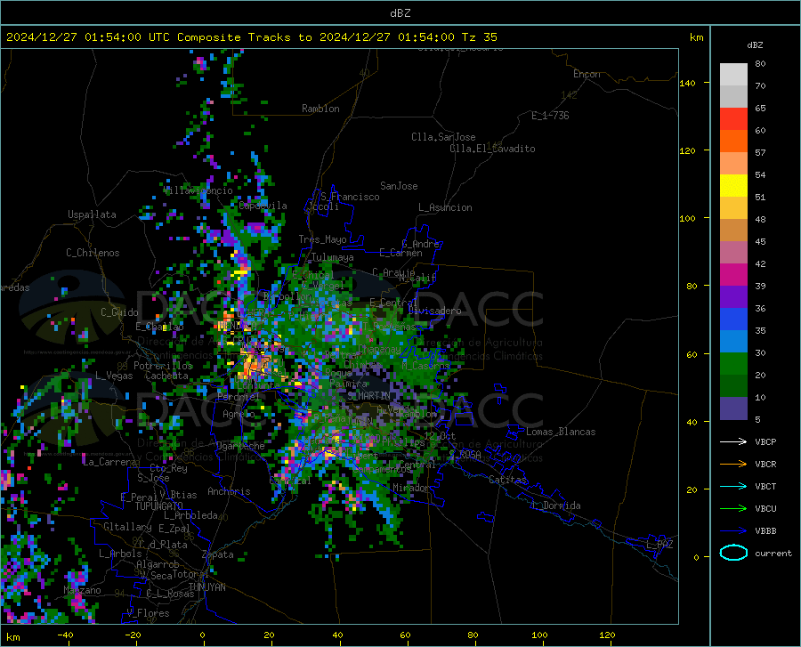
Task: Click the S.MARTIN place label
Action: pyautogui.click(x=368, y=396)
